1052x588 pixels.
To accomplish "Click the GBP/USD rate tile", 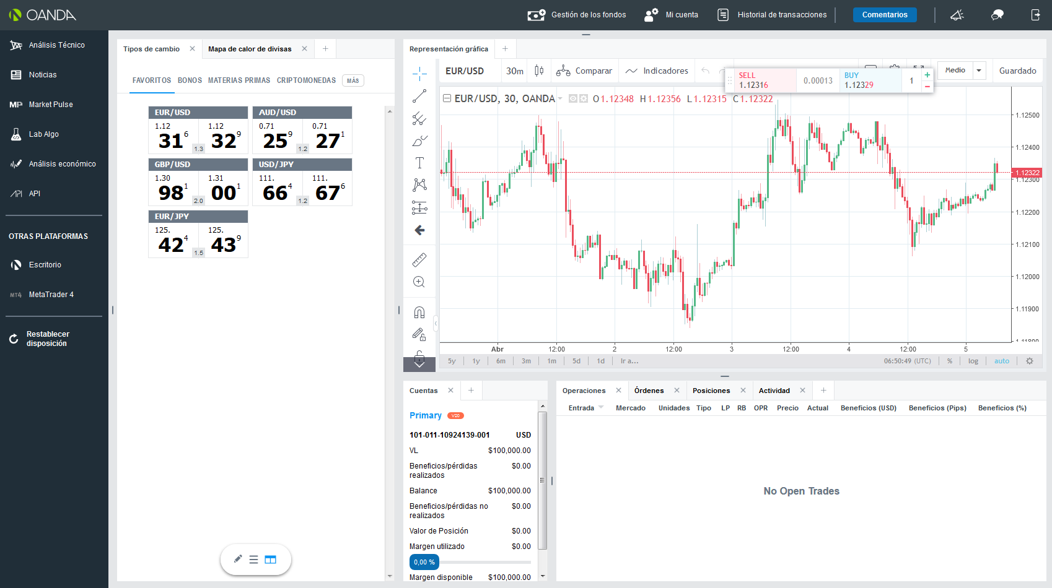I will click(x=198, y=182).
